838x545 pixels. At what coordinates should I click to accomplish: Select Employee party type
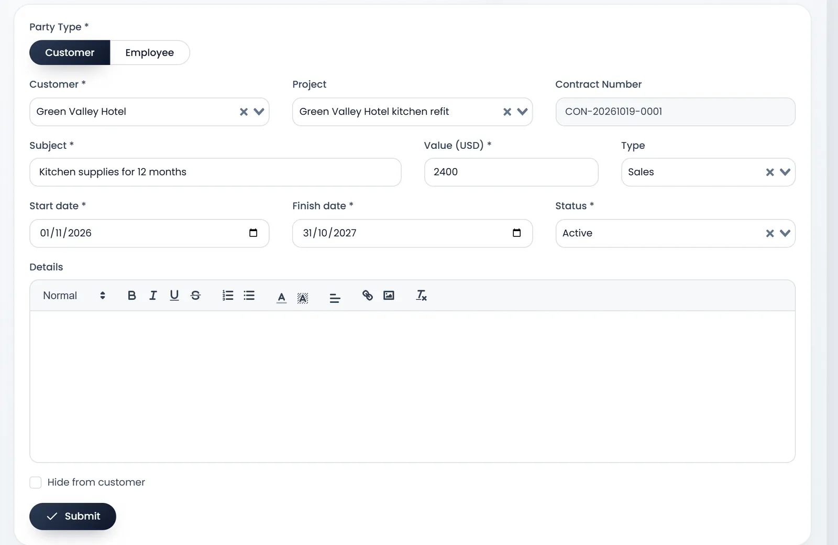coord(150,52)
